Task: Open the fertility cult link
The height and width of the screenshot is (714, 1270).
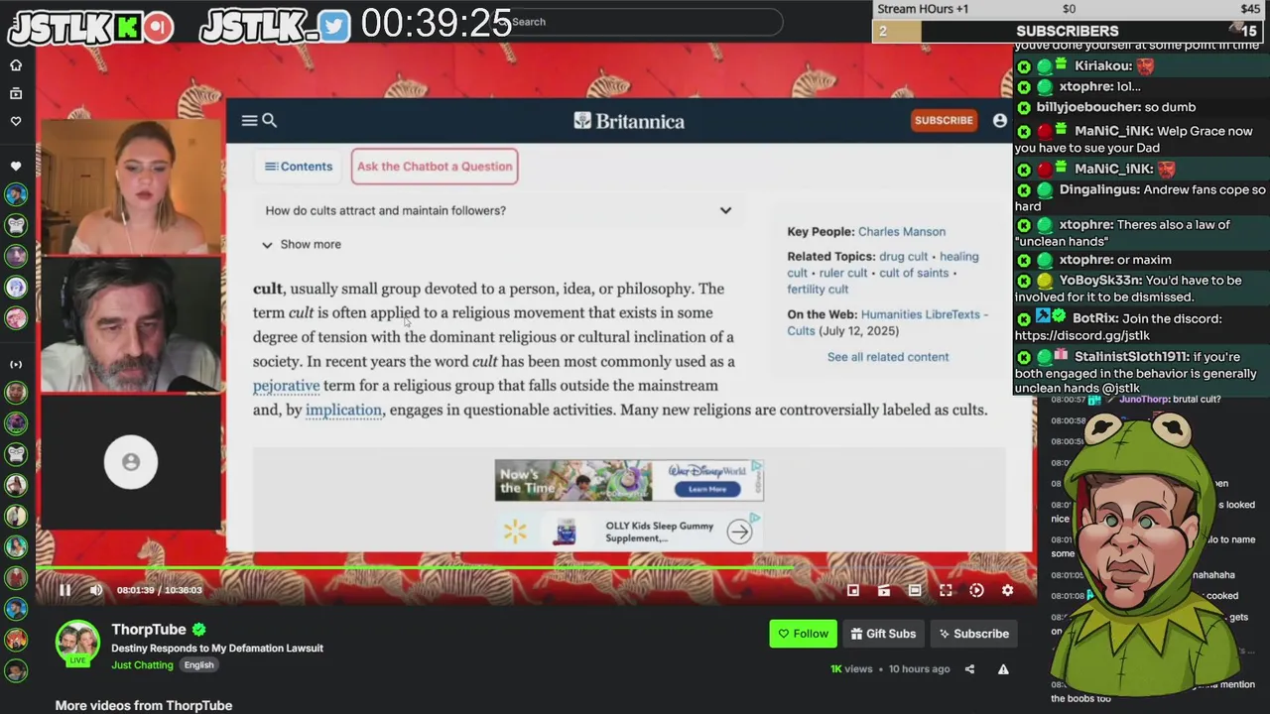Action: (818, 290)
